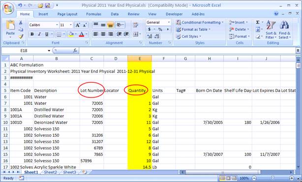302x182 pixels.
Task: Switch to the Data tab
Action: [x=115, y=14]
